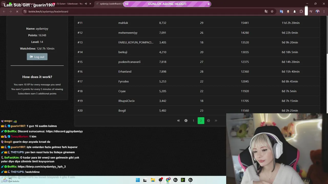Open the Chrome three-dot menu
The height and width of the screenshot is (184, 328).
pos(324,11)
